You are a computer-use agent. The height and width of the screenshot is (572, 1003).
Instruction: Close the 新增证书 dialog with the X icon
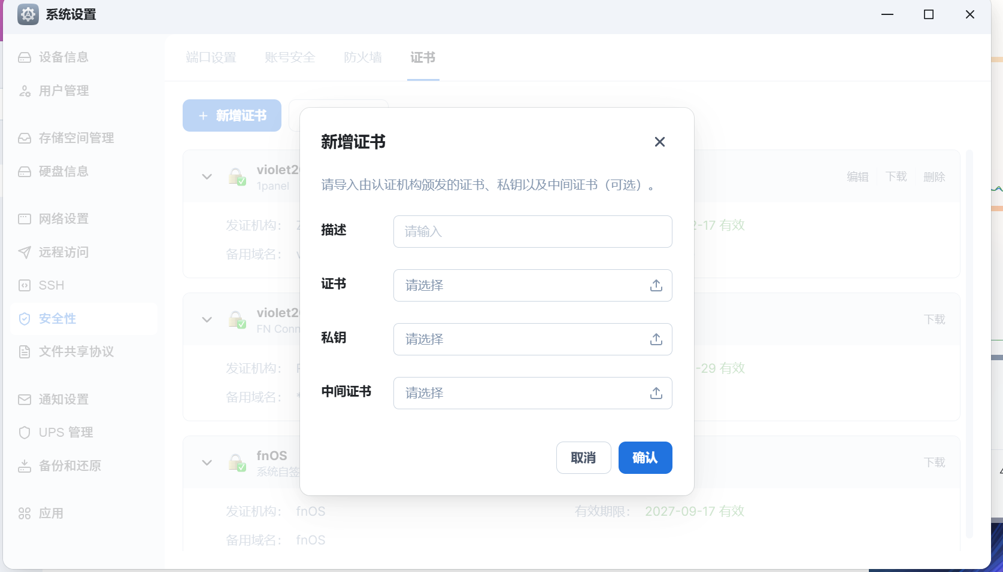[x=659, y=142]
